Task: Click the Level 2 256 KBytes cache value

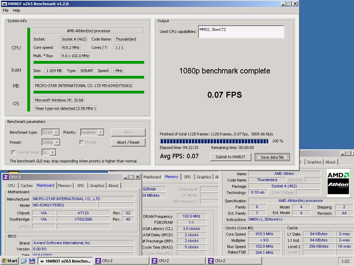Action: click(x=319, y=246)
